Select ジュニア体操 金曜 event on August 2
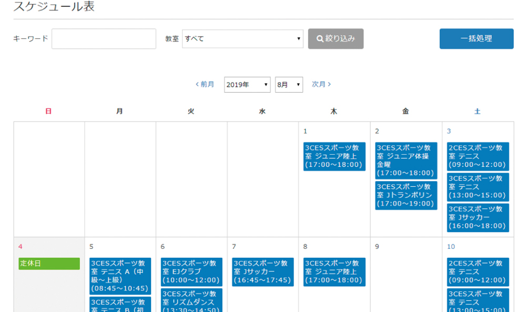This screenshot has height=312, width=526. 406,160
